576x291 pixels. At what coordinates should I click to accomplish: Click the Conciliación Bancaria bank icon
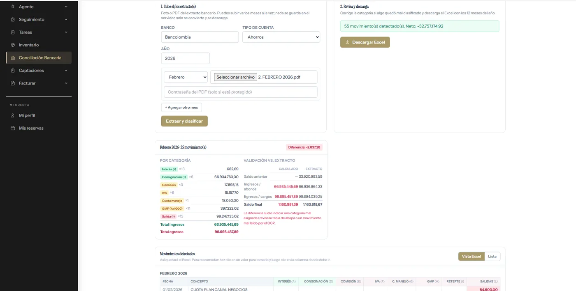[x=13, y=58]
